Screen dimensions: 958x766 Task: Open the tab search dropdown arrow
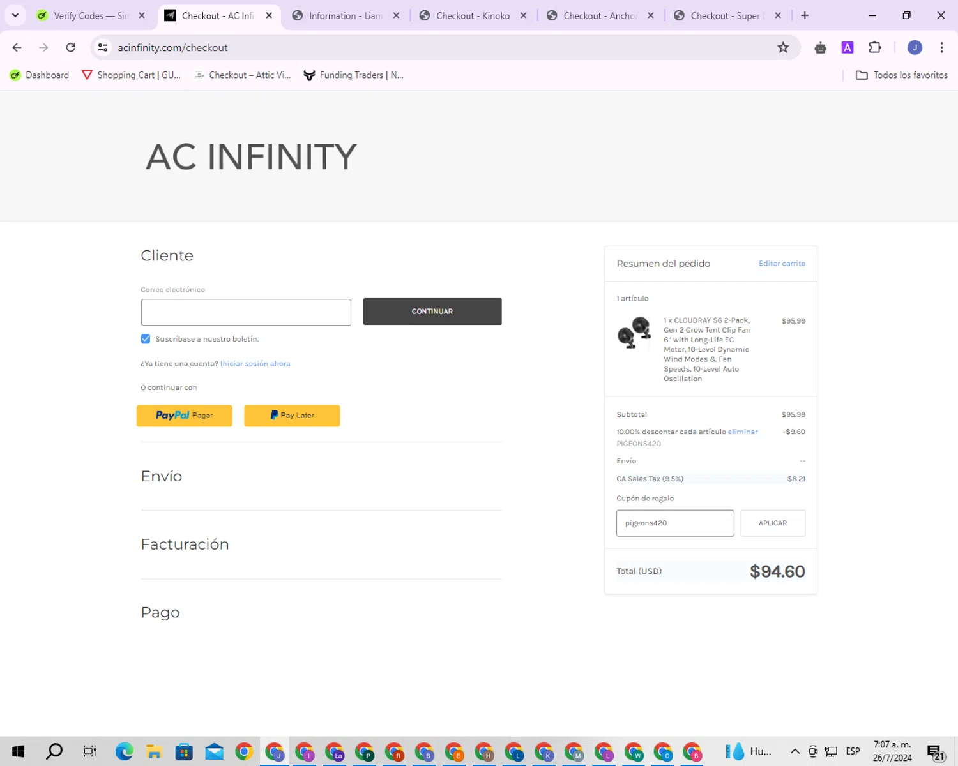point(15,15)
